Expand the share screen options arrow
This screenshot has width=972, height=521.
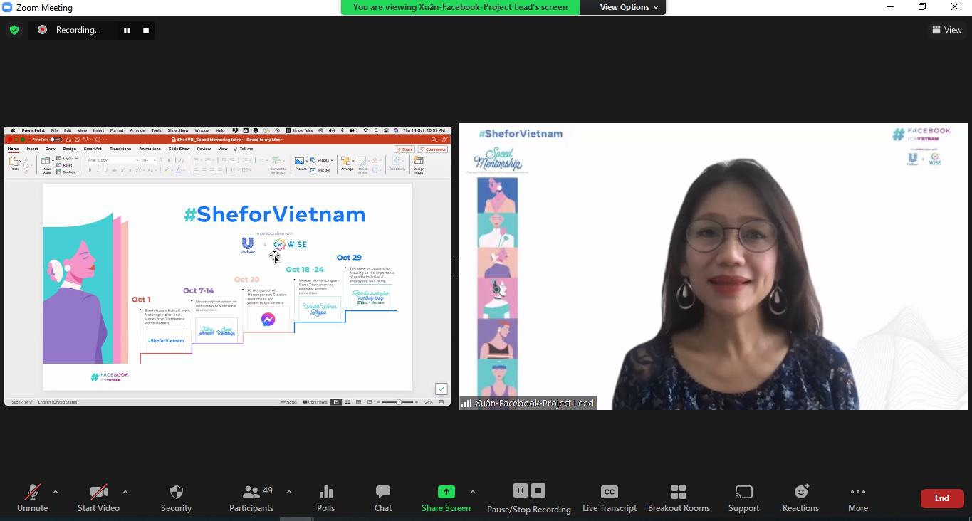(472, 492)
